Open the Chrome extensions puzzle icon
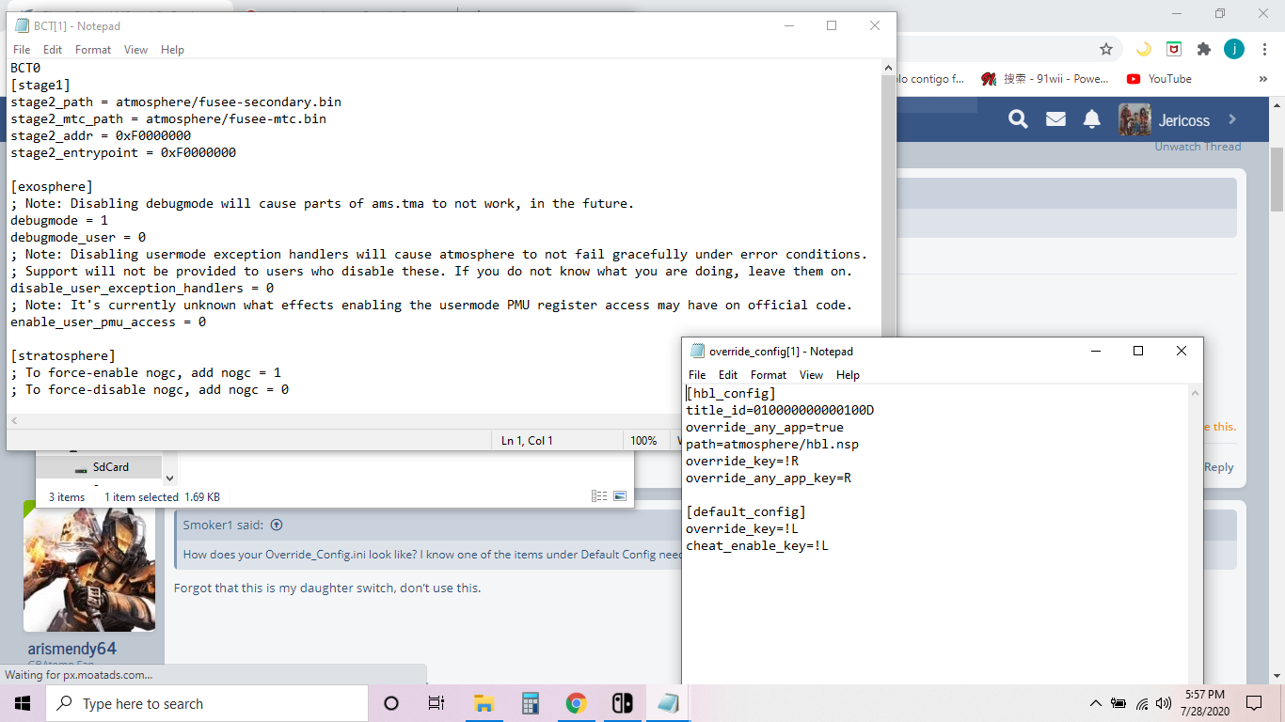 (1203, 49)
